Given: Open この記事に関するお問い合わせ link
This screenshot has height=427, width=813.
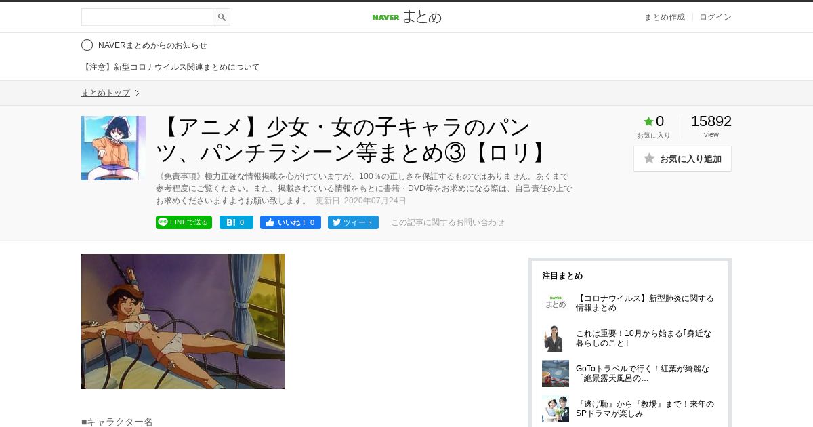Looking at the screenshot, I should [x=448, y=222].
